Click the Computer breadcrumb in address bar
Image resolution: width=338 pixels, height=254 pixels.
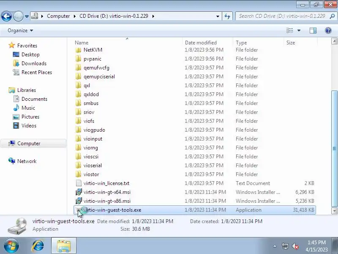(58, 16)
